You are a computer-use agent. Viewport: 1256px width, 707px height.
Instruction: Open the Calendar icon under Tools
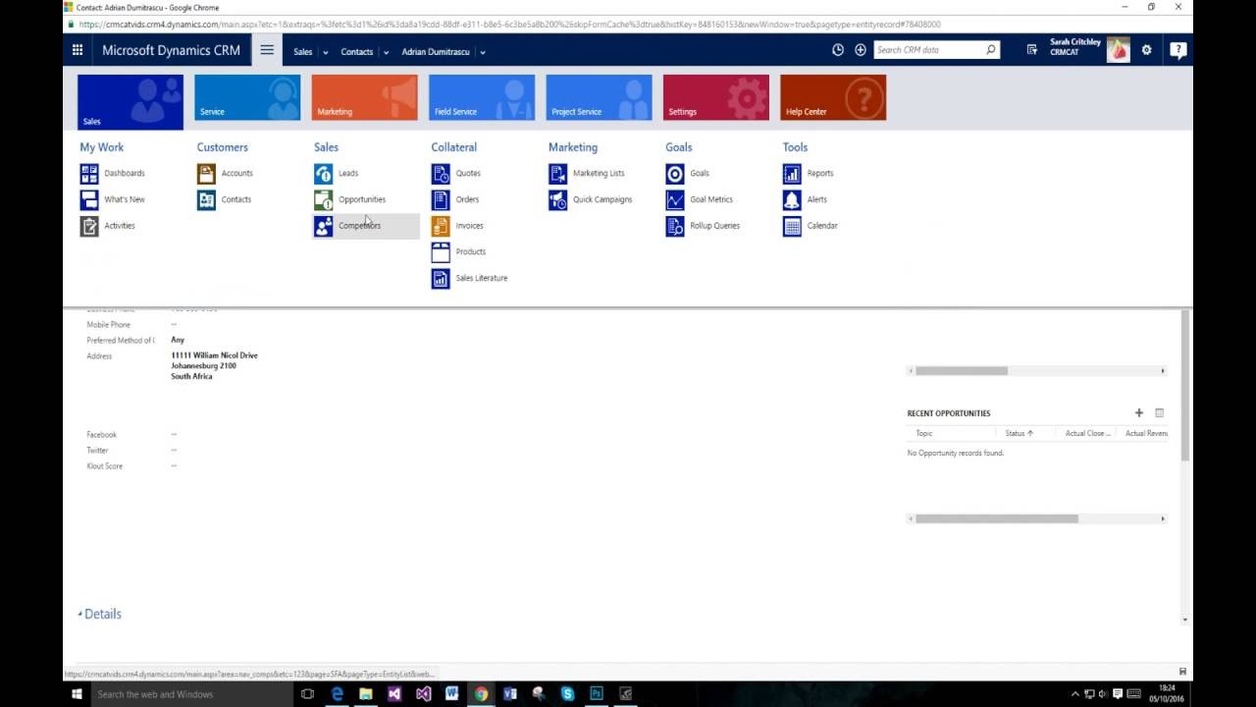coord(792,227)
